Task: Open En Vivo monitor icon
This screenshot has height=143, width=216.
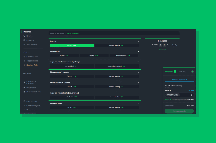Action: pyautogui.click(x=24, y=36)
